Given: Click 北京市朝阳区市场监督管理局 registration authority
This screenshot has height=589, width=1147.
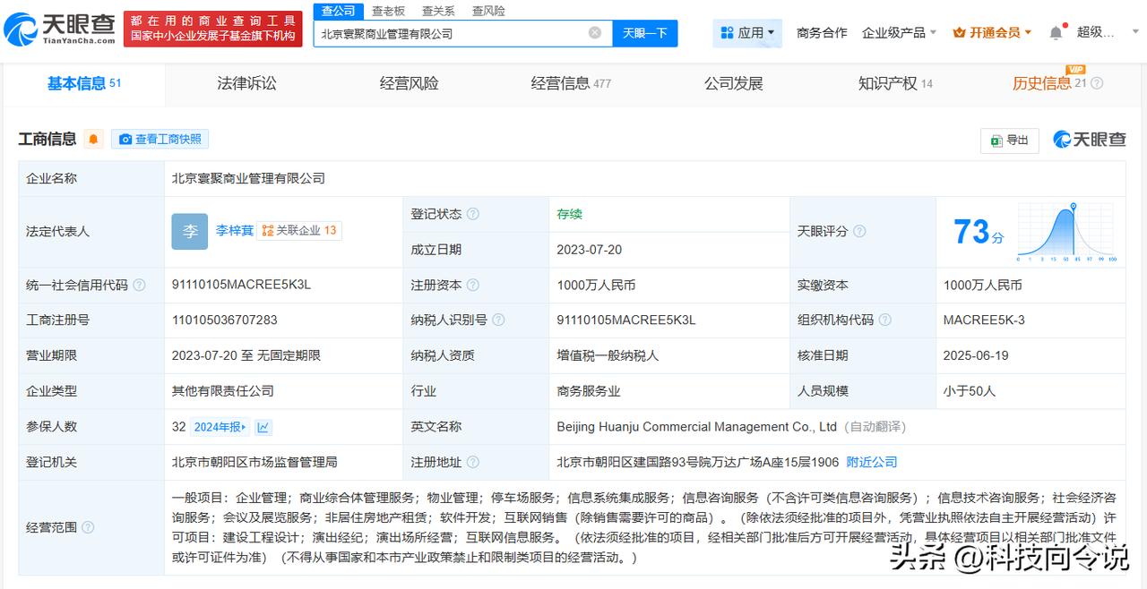Looking at the screenshot, I should 254,462.
